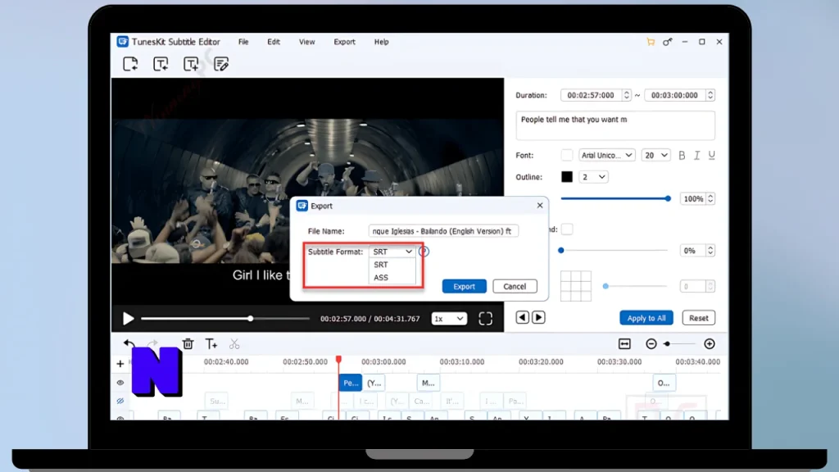Open the edit subtitle list icon
The height and width of the screenshot is (472, 839).
[221, 64]
